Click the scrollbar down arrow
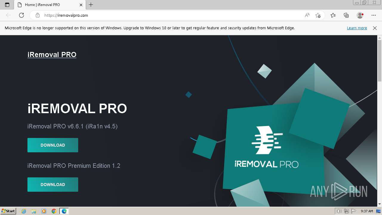 380,204
